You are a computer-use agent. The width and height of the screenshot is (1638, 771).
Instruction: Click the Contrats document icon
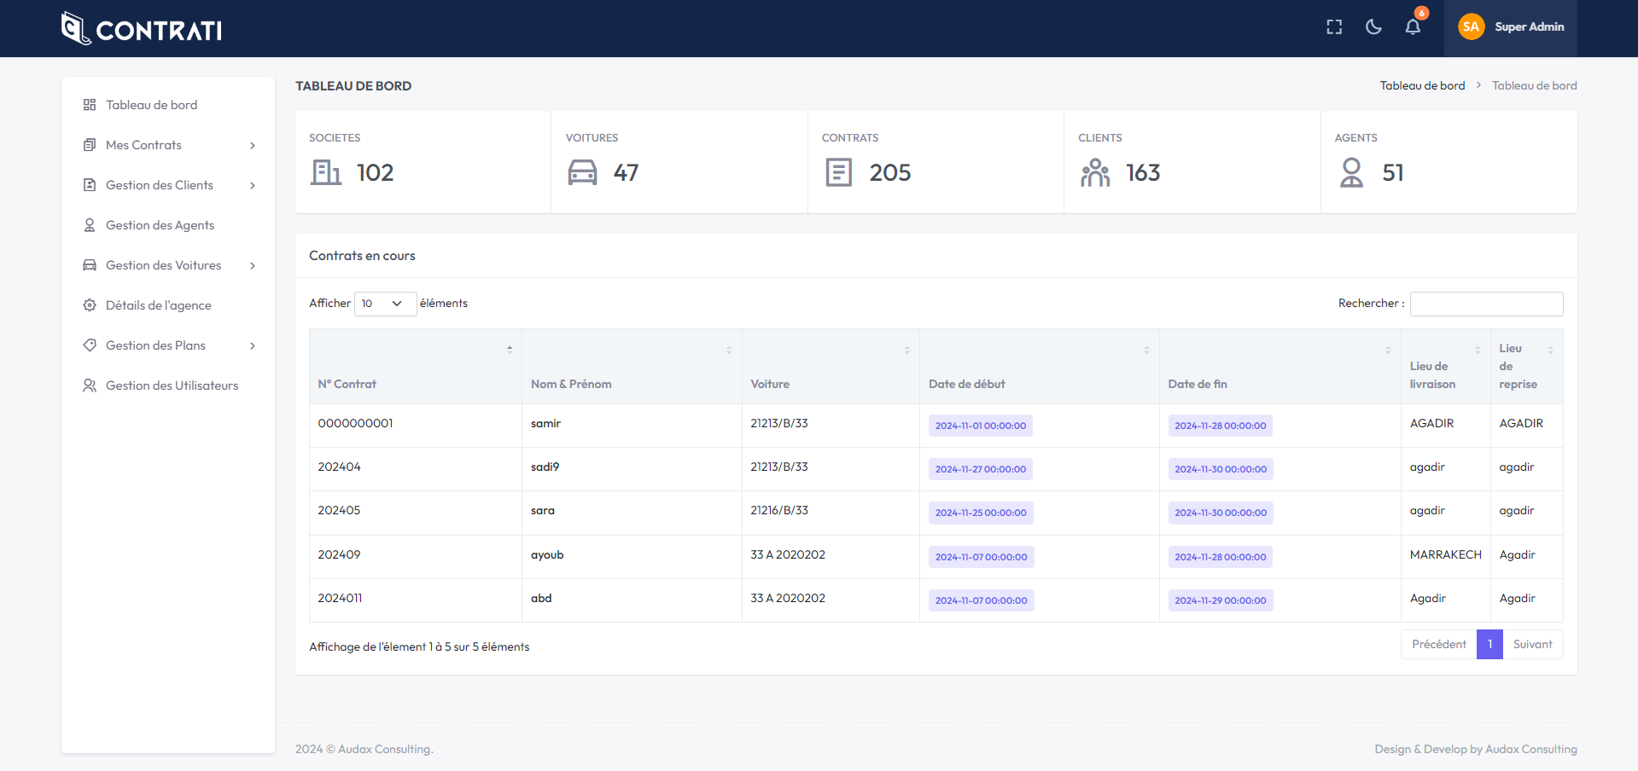click(838, 172)
